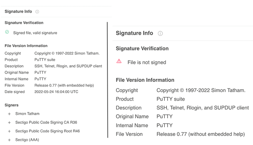Click red warning triangle icon
The height and width of the screenshot is (145, 253).
tap(119, 61)
